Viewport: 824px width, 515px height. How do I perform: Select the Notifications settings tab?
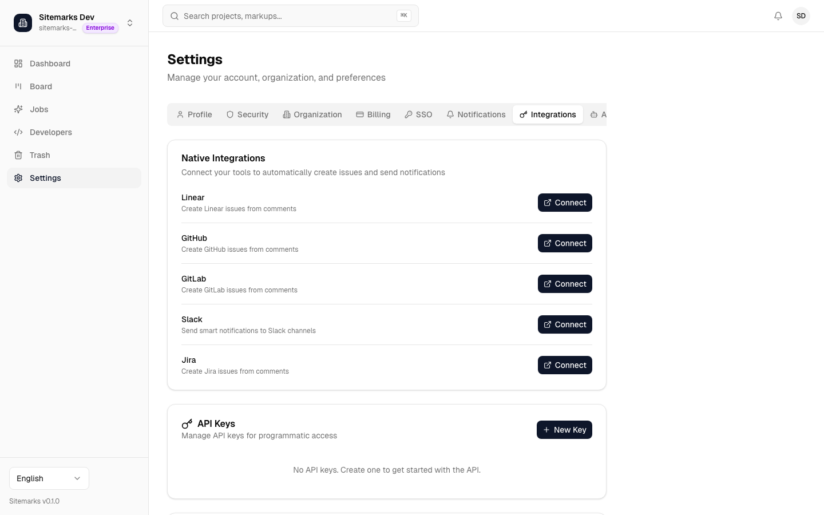(476, 114)
